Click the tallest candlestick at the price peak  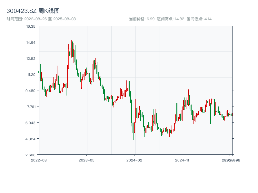71,48
